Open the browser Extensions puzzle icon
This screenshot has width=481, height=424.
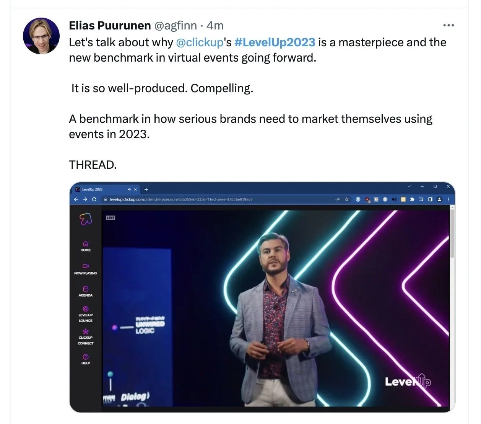click(x=412, y=199)
